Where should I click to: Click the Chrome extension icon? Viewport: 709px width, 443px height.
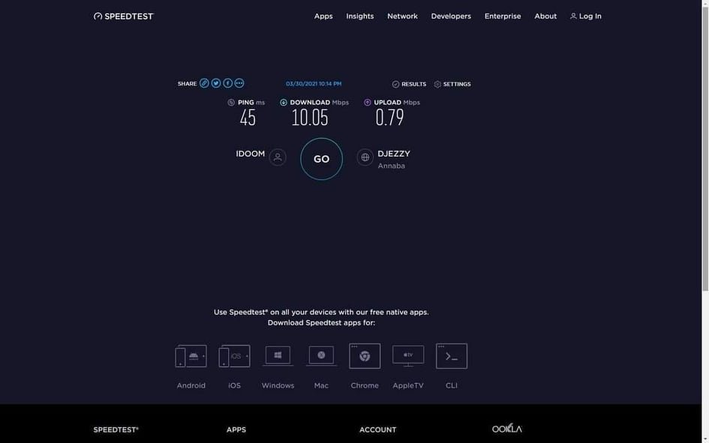click(x=365, y=356)
